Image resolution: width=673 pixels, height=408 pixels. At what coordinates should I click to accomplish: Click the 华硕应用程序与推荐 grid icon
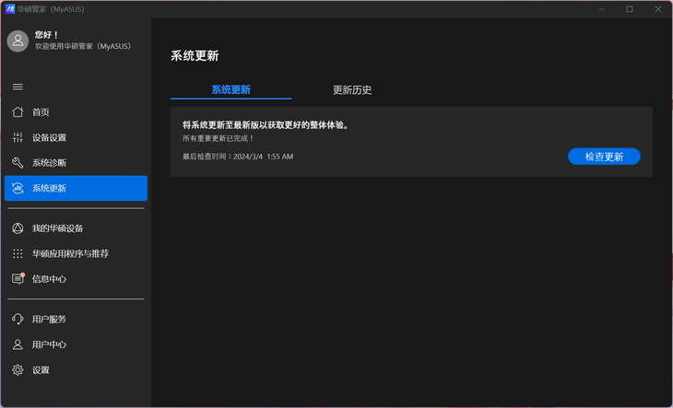(x=18, y=253)
